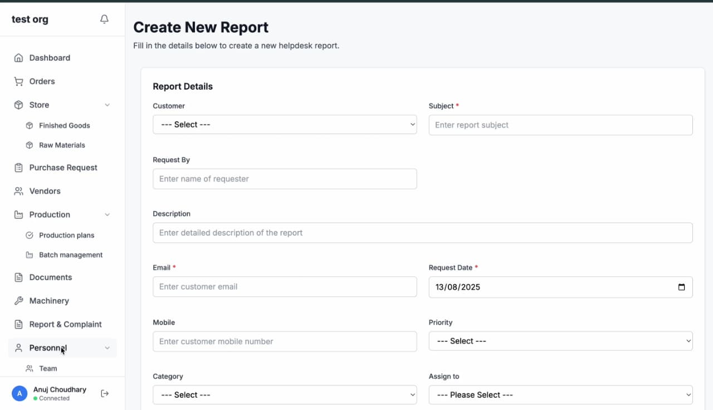Viewport: 713px width, 410px height.
Task: Click the Orders cart icon
Action: pyautogui.click(x=19, y=81)
